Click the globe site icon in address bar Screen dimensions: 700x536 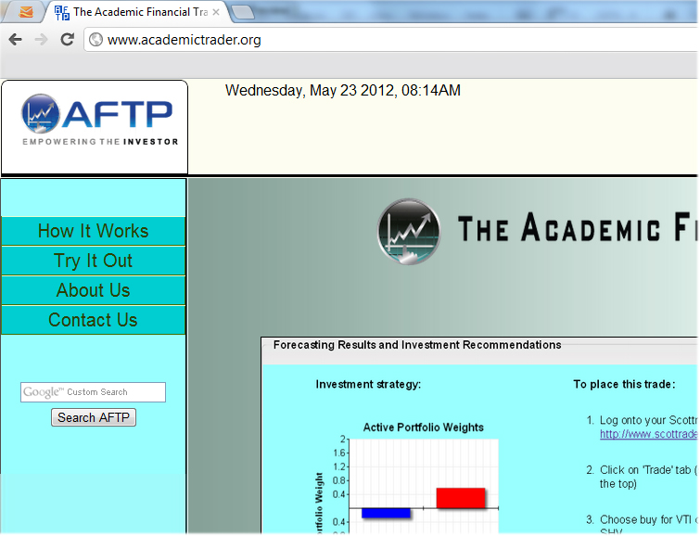tap(95, 40)
